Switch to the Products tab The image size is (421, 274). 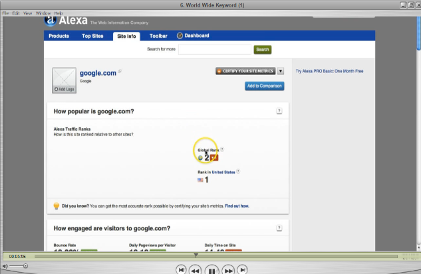coord(59,36)
